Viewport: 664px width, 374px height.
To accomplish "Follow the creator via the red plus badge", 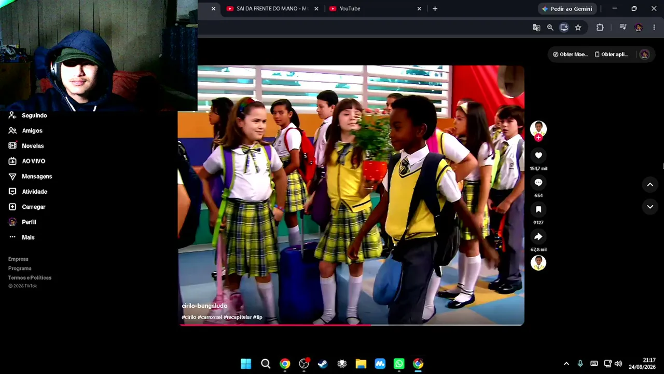I will point(538,138).
